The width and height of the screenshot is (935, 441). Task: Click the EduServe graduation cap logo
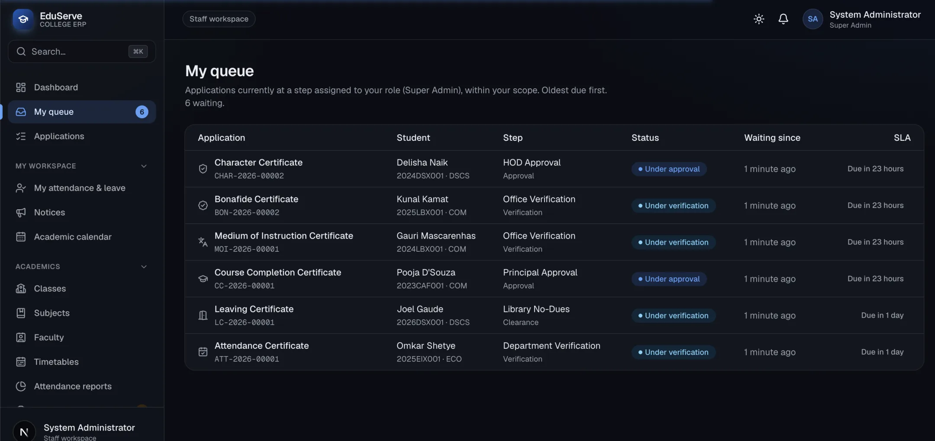[x=23, y=19]
